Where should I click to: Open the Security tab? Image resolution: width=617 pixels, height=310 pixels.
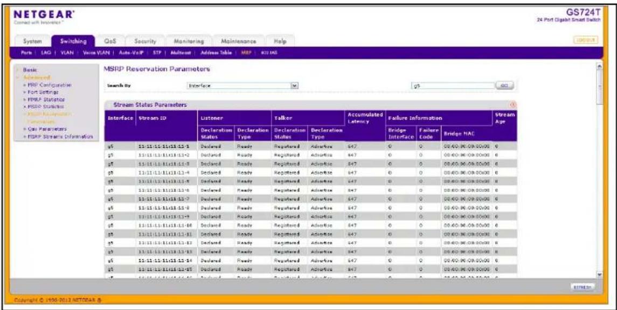point(145,41)
